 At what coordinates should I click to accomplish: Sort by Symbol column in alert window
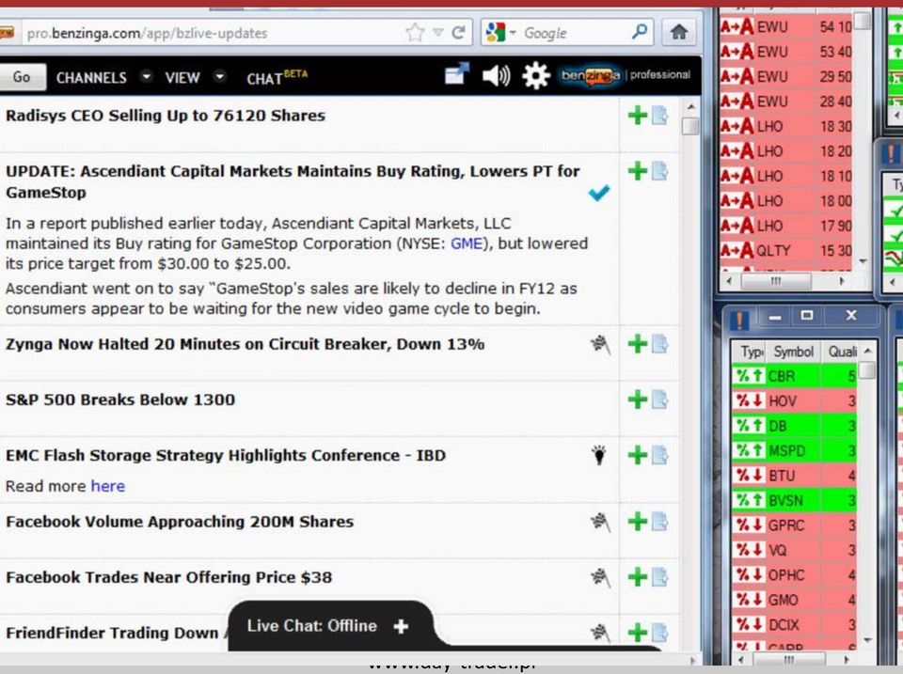[793, 352]
